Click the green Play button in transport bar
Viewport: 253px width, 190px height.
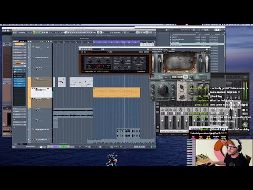(64, 147)
